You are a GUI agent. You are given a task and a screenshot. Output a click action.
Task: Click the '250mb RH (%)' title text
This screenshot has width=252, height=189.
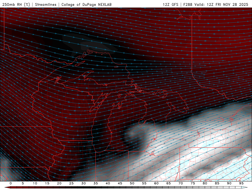[16, 4]
